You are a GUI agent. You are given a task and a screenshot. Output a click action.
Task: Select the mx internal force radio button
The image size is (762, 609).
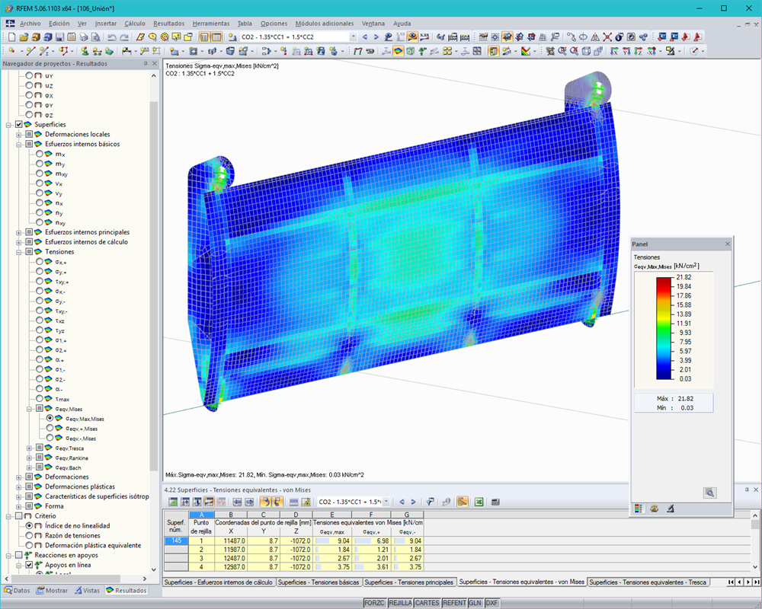pyautogui.click(x=40, y=154)
